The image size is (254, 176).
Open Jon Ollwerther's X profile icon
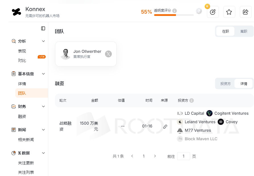(x=108, y=54)
